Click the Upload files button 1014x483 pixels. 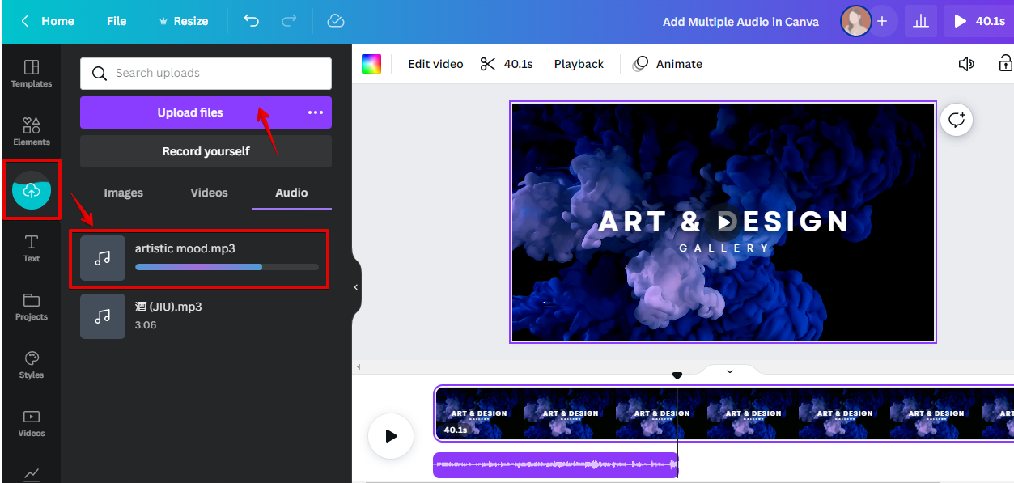pos(190,112)
